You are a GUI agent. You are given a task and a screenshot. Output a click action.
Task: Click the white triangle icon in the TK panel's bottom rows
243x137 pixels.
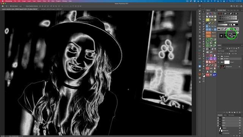(208, 72)
